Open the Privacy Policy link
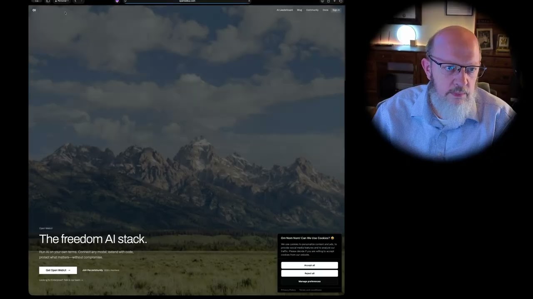The height and width of the screenshot is (299, 533). (288, 290)
